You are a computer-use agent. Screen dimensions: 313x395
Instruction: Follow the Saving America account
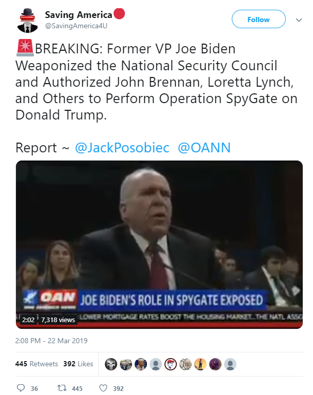click(258, 19)
